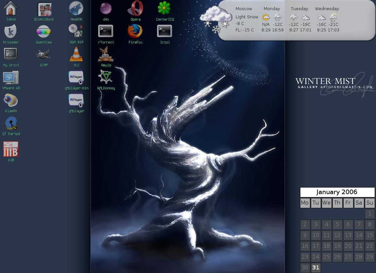Click the Monday 8:29 16:59 sun times

pyautogui.click(x=272, y=30)
